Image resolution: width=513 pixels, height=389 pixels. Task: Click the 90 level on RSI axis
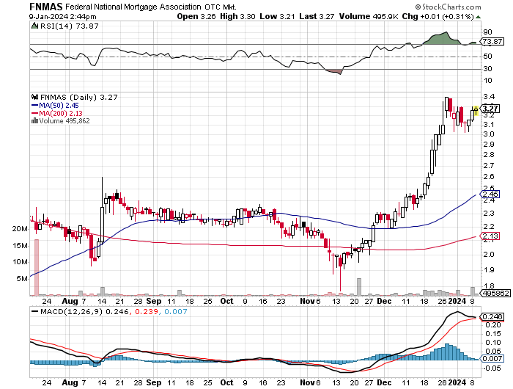(487, 32)
